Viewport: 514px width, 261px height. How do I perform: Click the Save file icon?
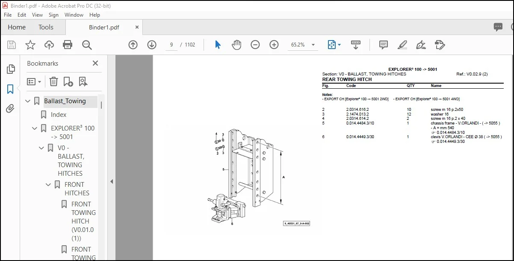point(12,45)
